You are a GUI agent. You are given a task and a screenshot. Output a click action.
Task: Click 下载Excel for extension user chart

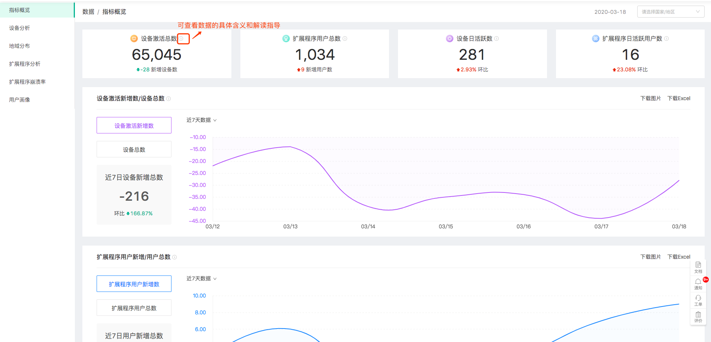tap(679, 257)
